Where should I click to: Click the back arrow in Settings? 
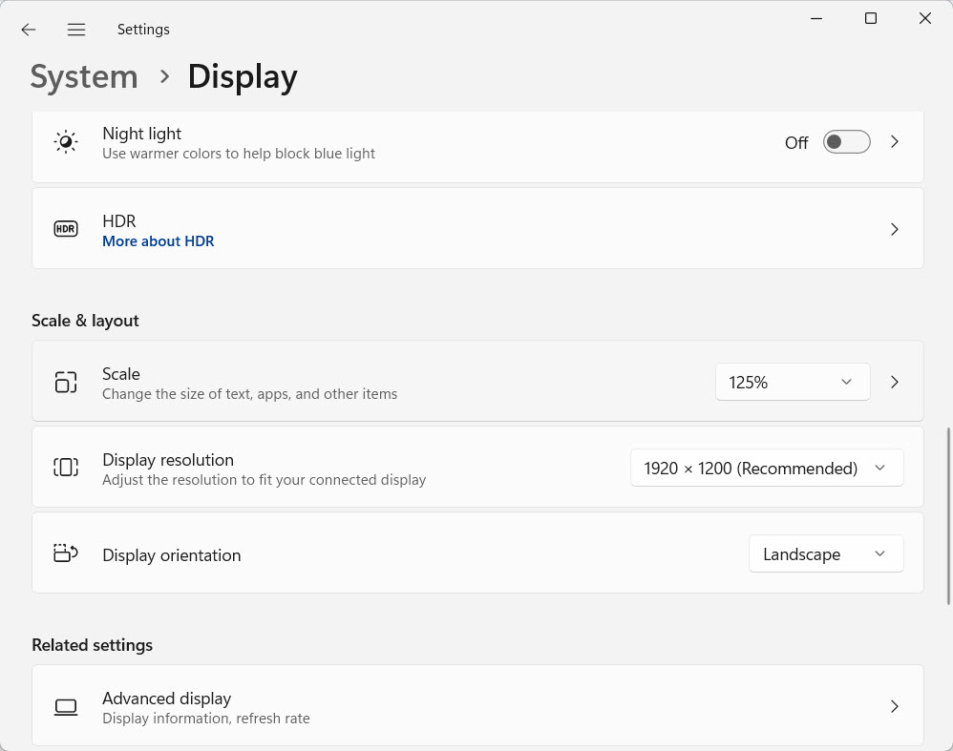pos(29,30)
